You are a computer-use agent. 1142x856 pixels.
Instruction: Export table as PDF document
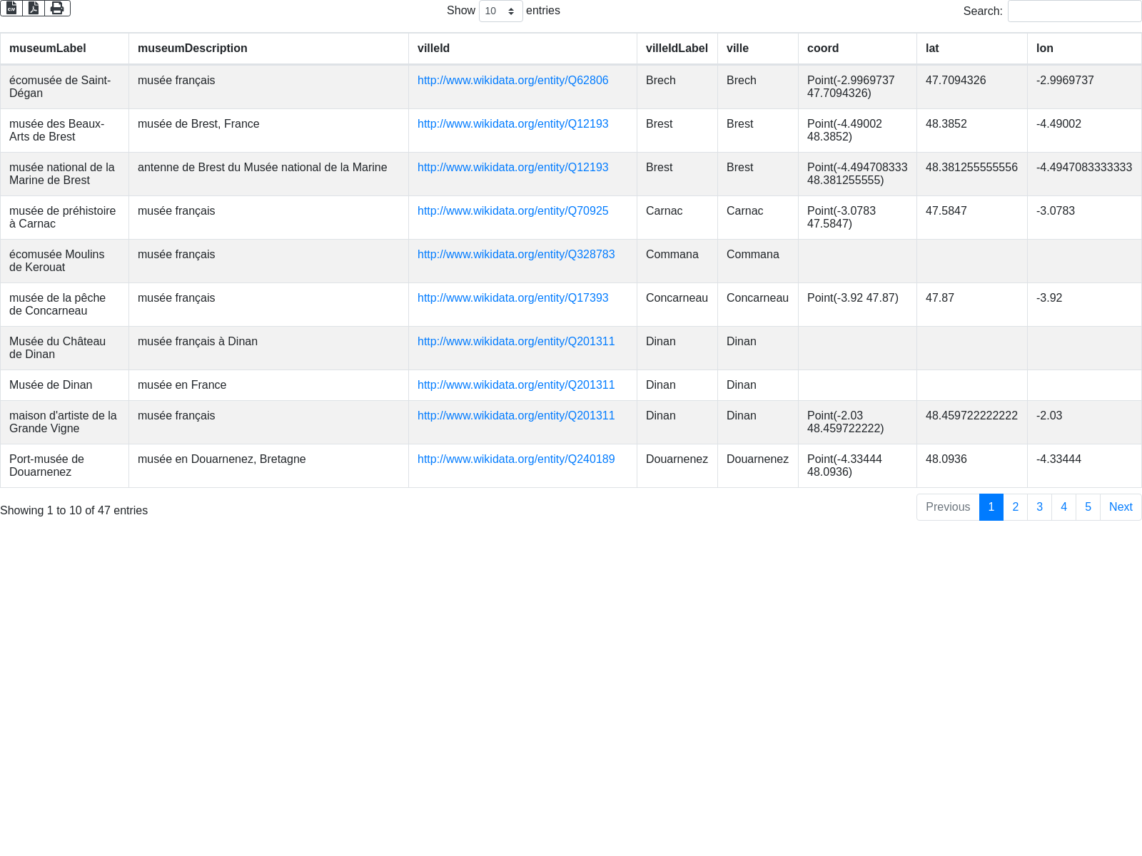pyautogui.click(x=34, y=8)
